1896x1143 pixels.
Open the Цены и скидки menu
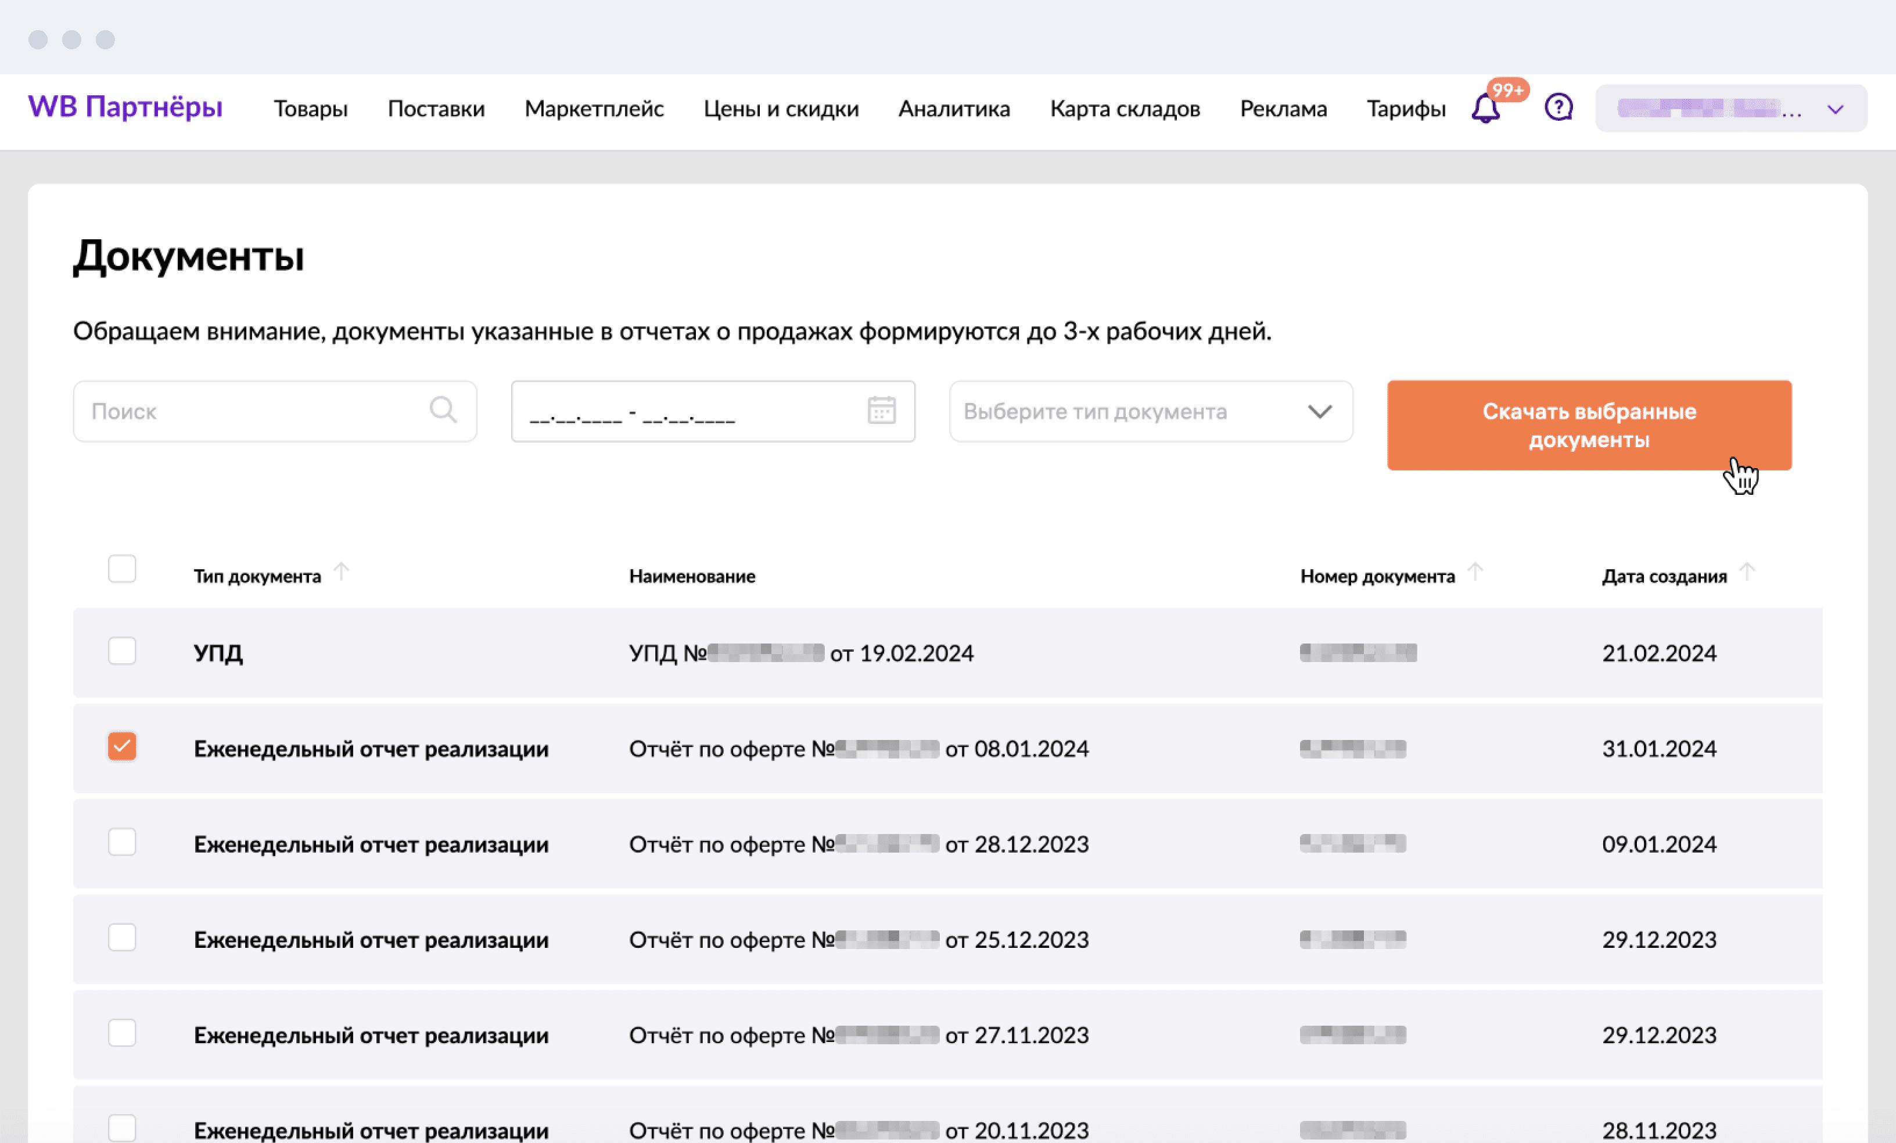click(781, 109)
